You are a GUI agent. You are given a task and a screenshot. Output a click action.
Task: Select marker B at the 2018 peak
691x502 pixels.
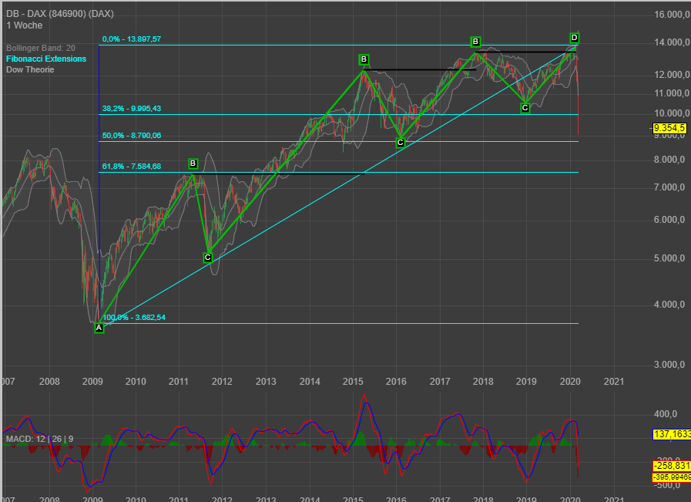475,42
